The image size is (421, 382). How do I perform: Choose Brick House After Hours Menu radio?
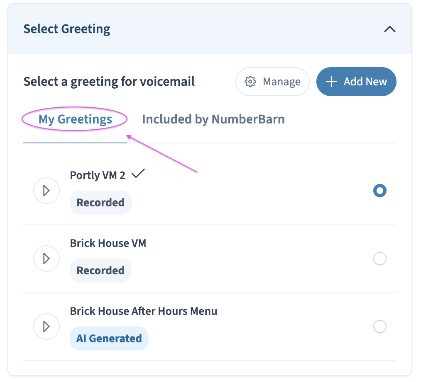click(380, 326)
